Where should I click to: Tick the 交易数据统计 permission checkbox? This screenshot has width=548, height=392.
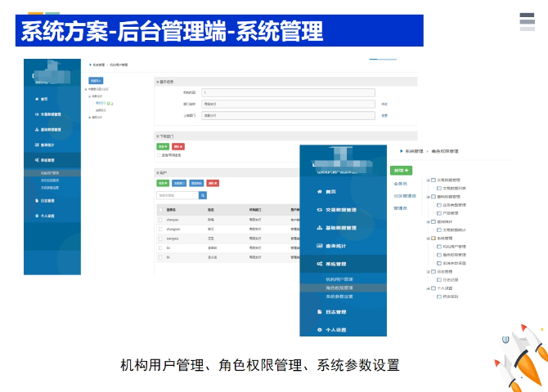439,230
